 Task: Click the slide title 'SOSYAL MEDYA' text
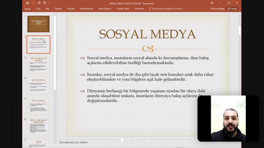tap(148, 34)
